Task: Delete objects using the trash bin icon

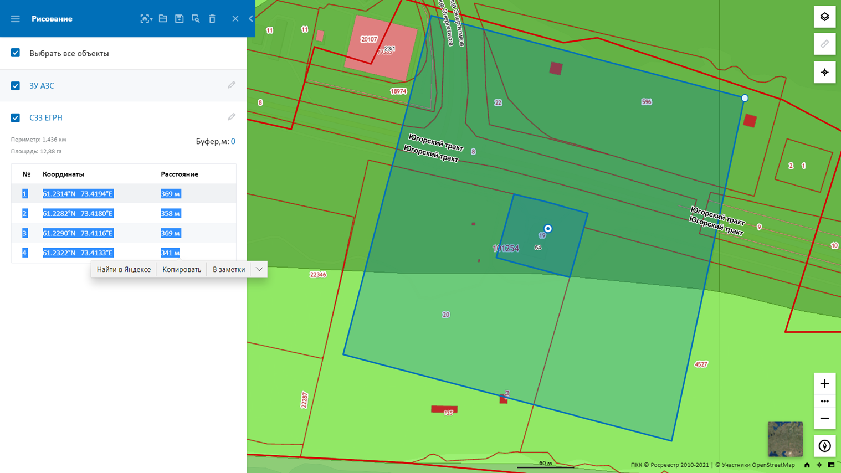Action: pyautogui.click(x=212, y=19)
